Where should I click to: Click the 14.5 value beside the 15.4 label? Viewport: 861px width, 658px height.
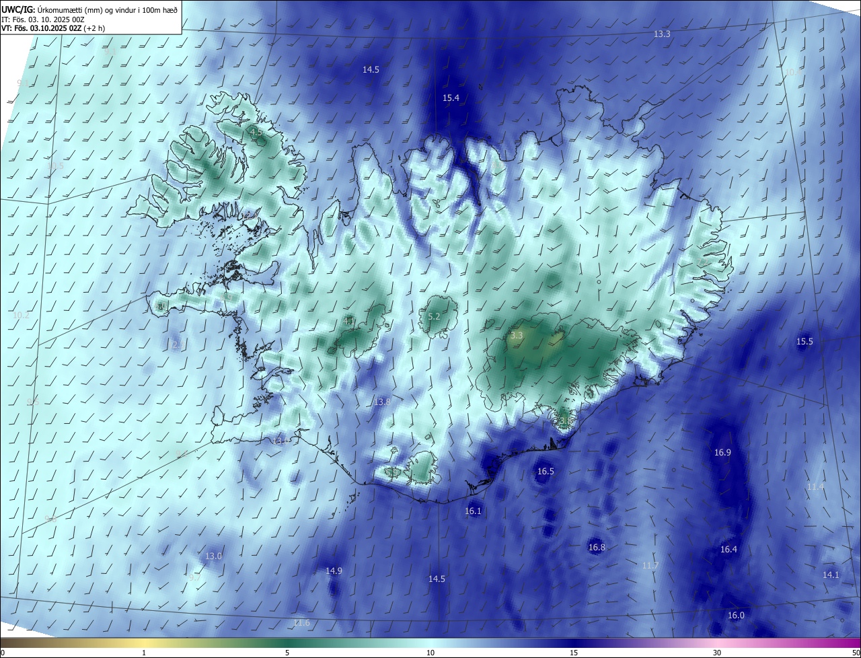pos(371,69)
